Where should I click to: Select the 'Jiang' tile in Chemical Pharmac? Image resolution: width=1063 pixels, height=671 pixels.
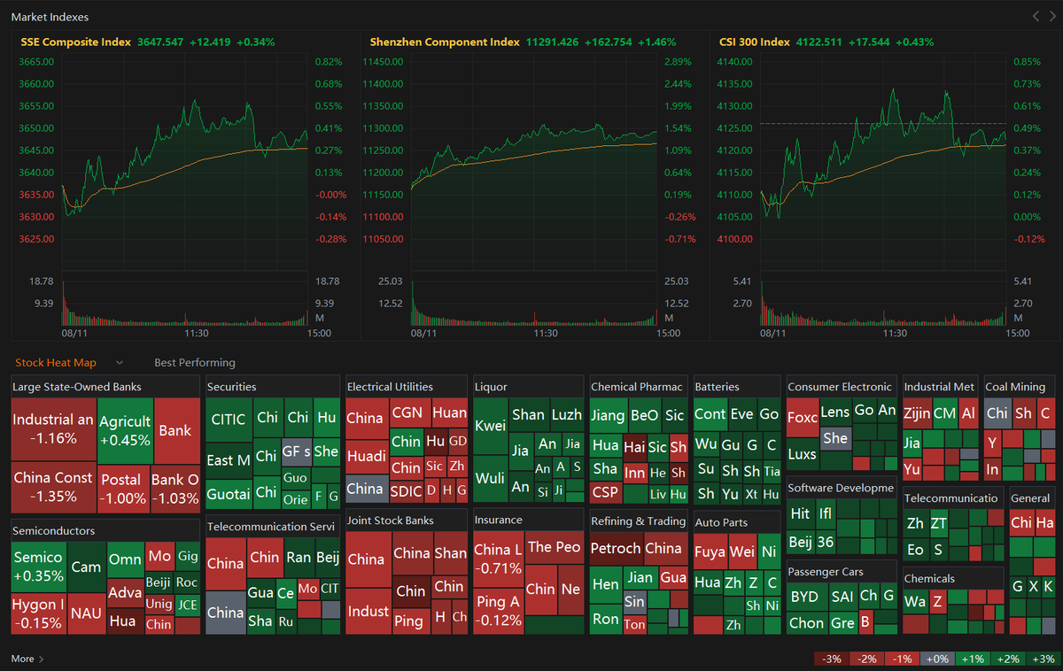click(608, 415)
